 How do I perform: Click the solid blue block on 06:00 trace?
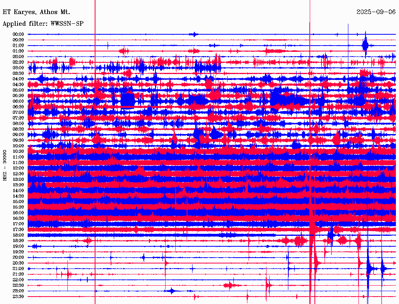pos(127,99)
